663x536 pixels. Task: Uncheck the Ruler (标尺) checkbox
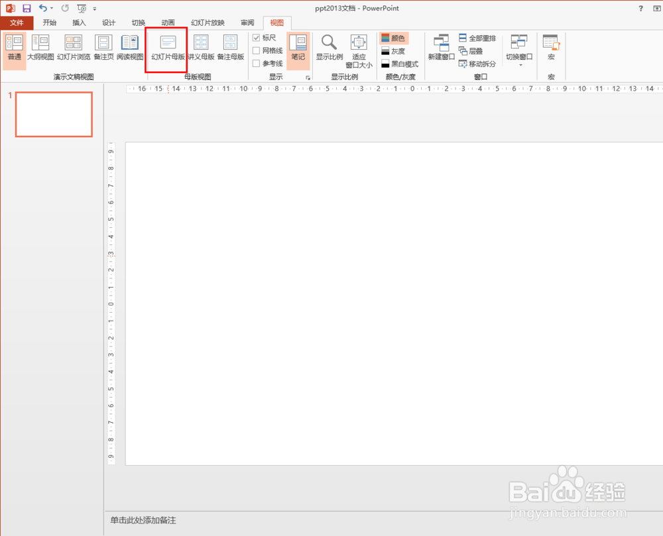click(x=256, y=38)
